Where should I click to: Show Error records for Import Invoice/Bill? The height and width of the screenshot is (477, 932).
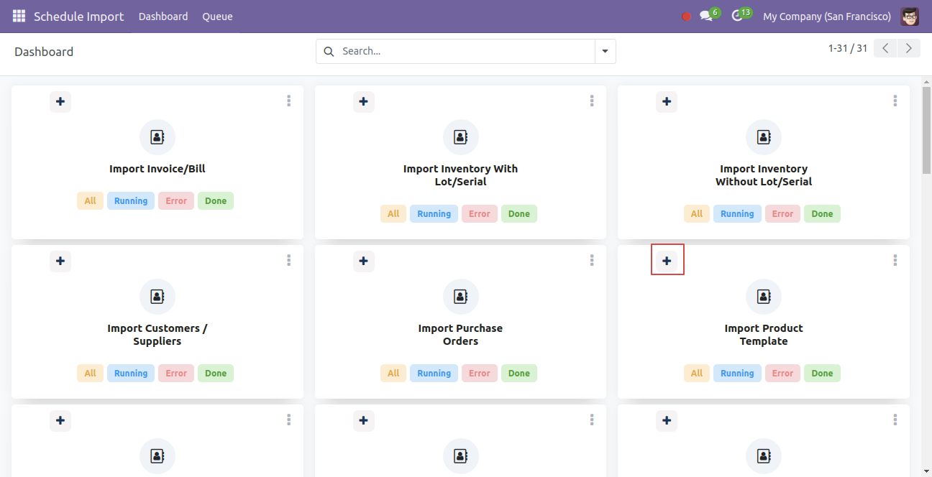(176, 201)
